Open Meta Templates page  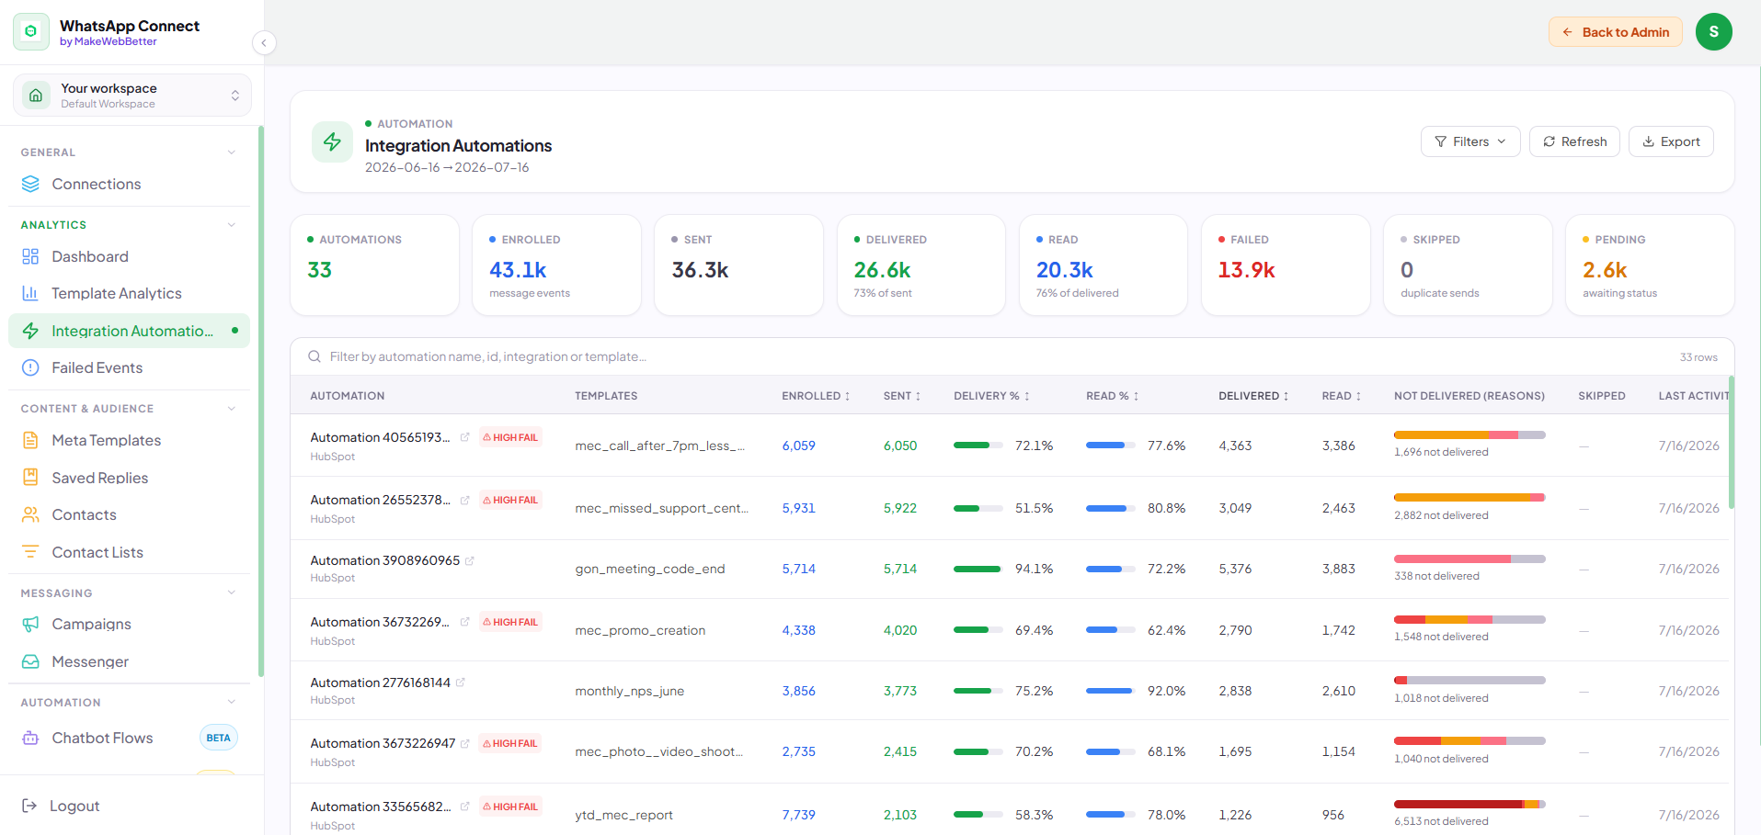point(129,440)
